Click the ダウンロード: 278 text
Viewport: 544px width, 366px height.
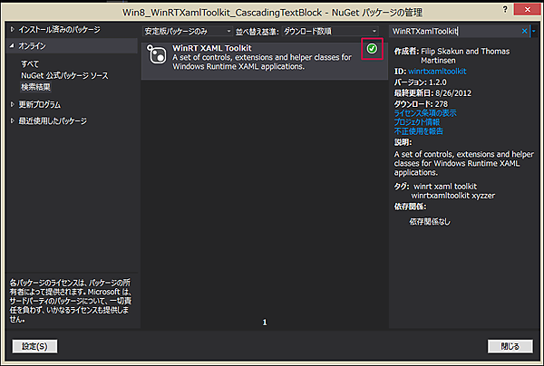coord(421,103)
